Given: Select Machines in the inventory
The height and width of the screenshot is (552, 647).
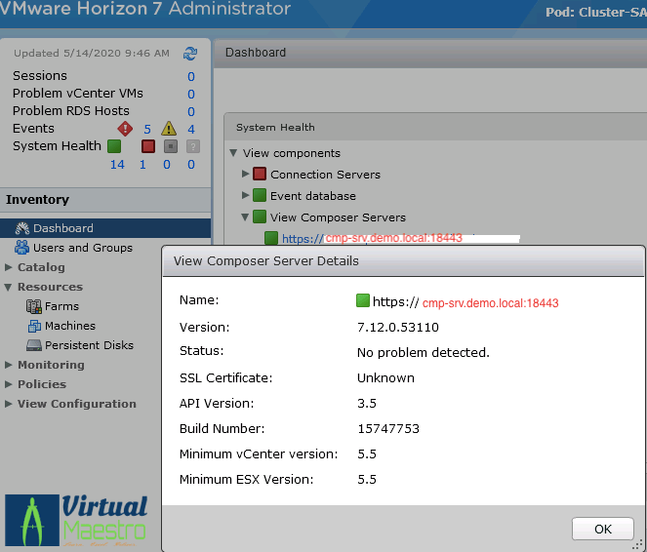Looking at the screenshot, I should 69,326.
